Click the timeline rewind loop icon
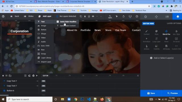 (29, 76)
